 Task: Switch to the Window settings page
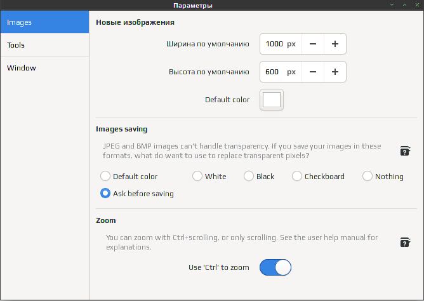click(x=44, y=67)
